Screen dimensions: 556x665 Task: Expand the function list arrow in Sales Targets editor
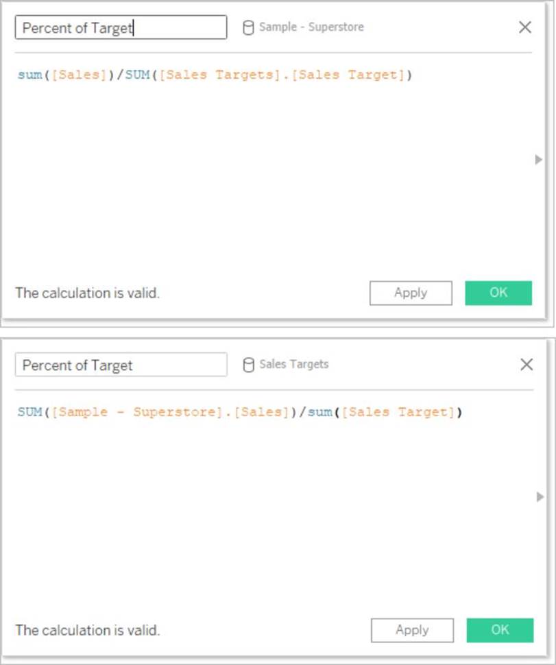pos(540,497)
